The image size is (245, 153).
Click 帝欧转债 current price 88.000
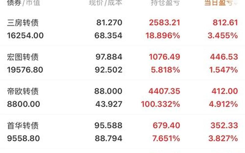(x=109, y=91)
